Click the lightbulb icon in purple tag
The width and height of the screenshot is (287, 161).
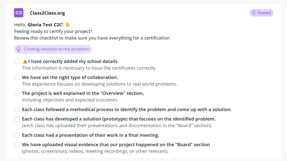pos(19,49)
